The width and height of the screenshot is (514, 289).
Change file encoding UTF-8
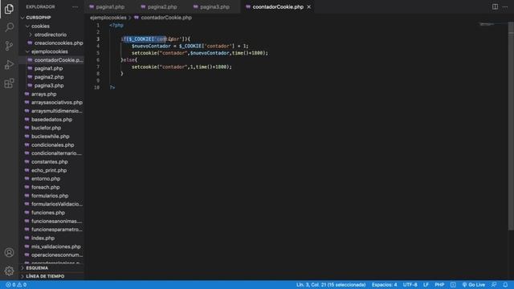(410, 285)
